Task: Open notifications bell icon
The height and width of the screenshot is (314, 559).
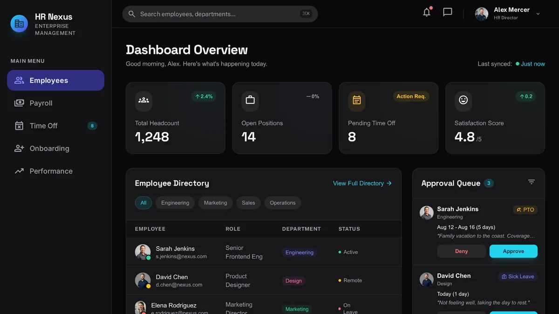Action: pyautogui.click(x=427, y=13)
